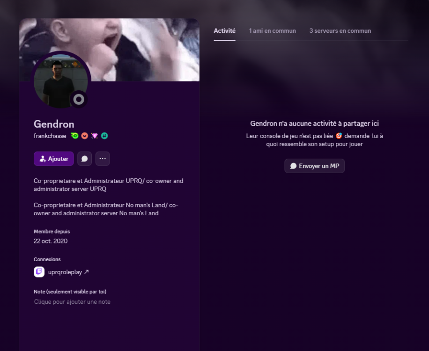Image resolution: width=429 pixels, height=351 pixels.
Task: Show the 3 serveurs en commun tab
Action: click(x=340, y=31)
